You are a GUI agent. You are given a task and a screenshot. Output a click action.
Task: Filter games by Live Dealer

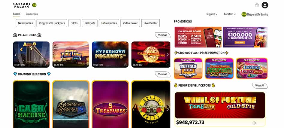[150, 23]
